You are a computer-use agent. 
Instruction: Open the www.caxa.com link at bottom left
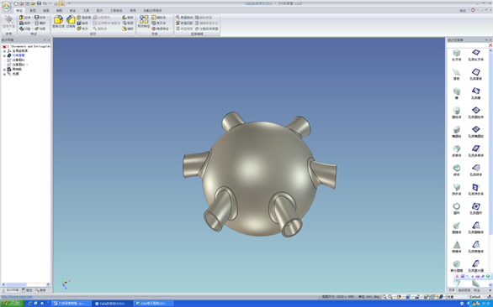point(16,297)
